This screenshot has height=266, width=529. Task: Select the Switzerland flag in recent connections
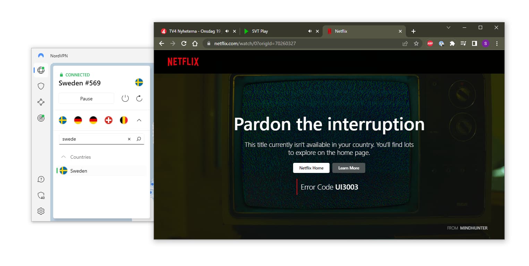point(109,120)
